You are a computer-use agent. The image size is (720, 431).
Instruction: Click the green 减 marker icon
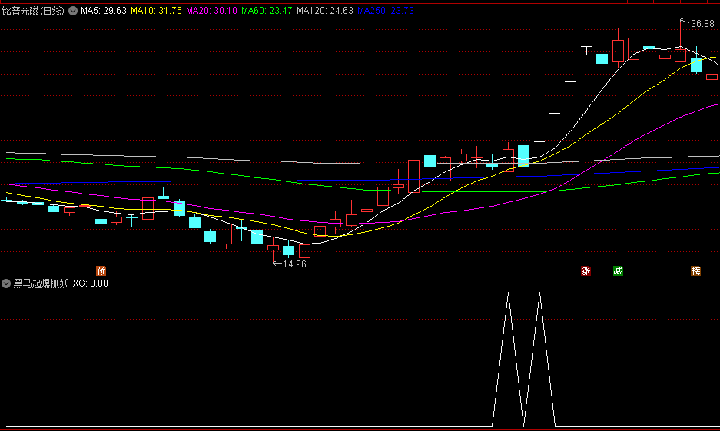(x=618, y=270)
